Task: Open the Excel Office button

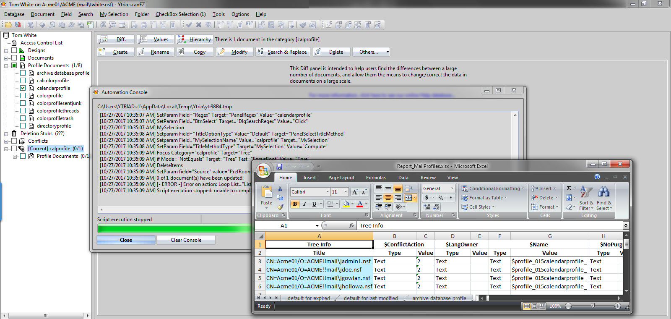Action: point(263,170)
